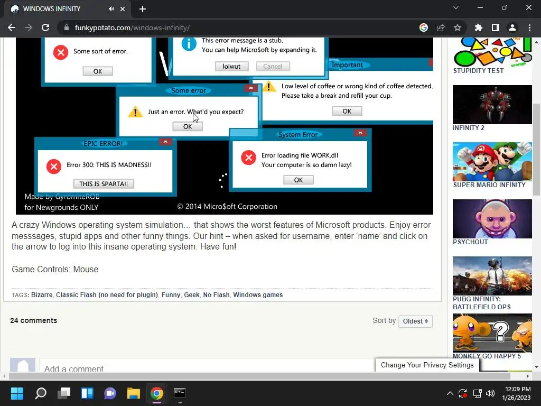This screenshot has height=406, width=541.
Task: Open PUBG Infinity: Battlefield Ops thumbnail
Action: [492, 276]
